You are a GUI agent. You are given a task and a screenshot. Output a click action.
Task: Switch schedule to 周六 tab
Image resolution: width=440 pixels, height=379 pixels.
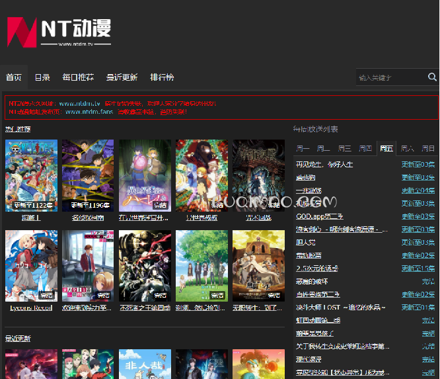point(407,148)
